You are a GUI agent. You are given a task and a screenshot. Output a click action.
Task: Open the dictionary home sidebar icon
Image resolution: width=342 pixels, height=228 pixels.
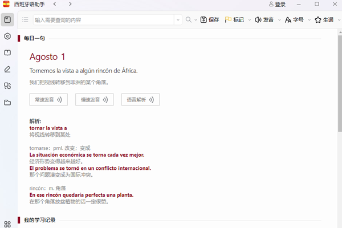tap(7, 19)
